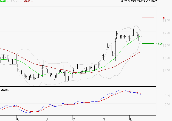Click the MACD 000 axis value
172x121 pixels.
click(x=167, y=105)
